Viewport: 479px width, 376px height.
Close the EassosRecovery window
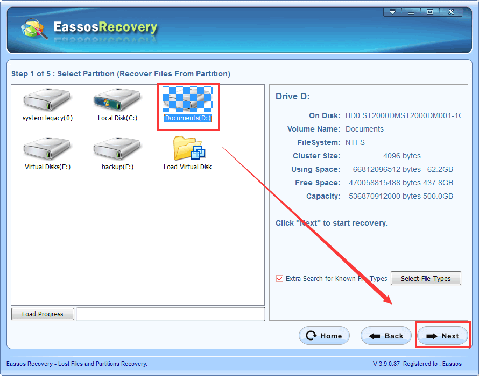(x=451, y=12)
